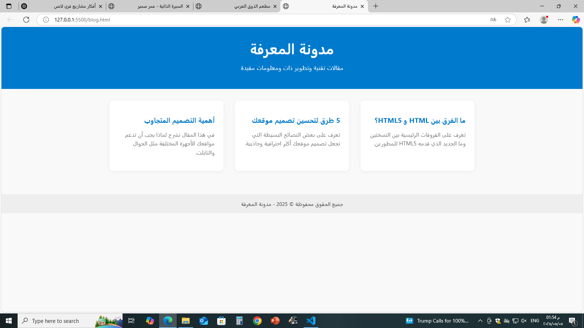The image size is (584, 328).
Task: Open Task View on the taskbar
Action: tap(131, 321)
